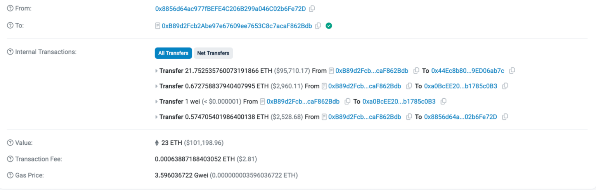Image resolution: width=596 pixels, height=190 pixels.
Task: Open recipient 0x44Ec8b80...9ED06ab7c link
Action: (468, 71)
